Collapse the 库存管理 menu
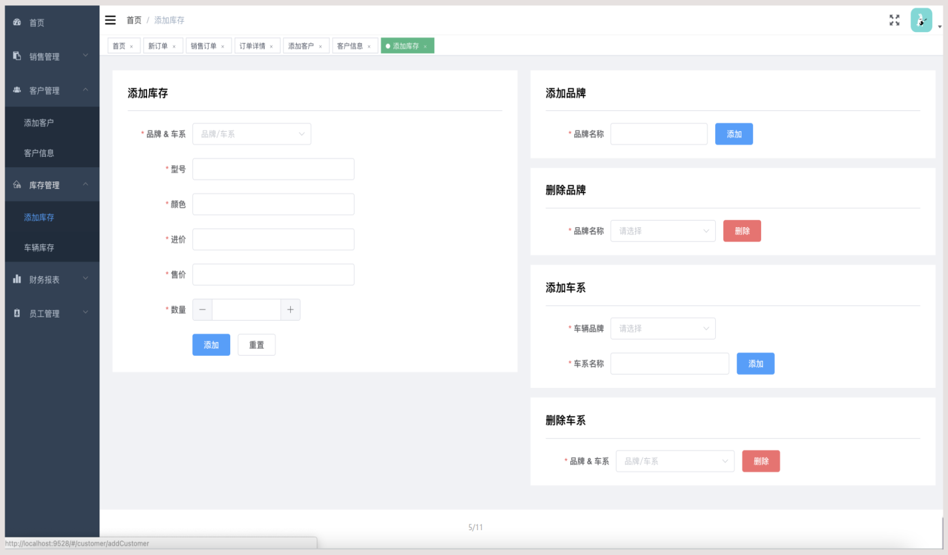Image resolution: width=948 pixels, height=555 pixels. (x=86, y=184)
